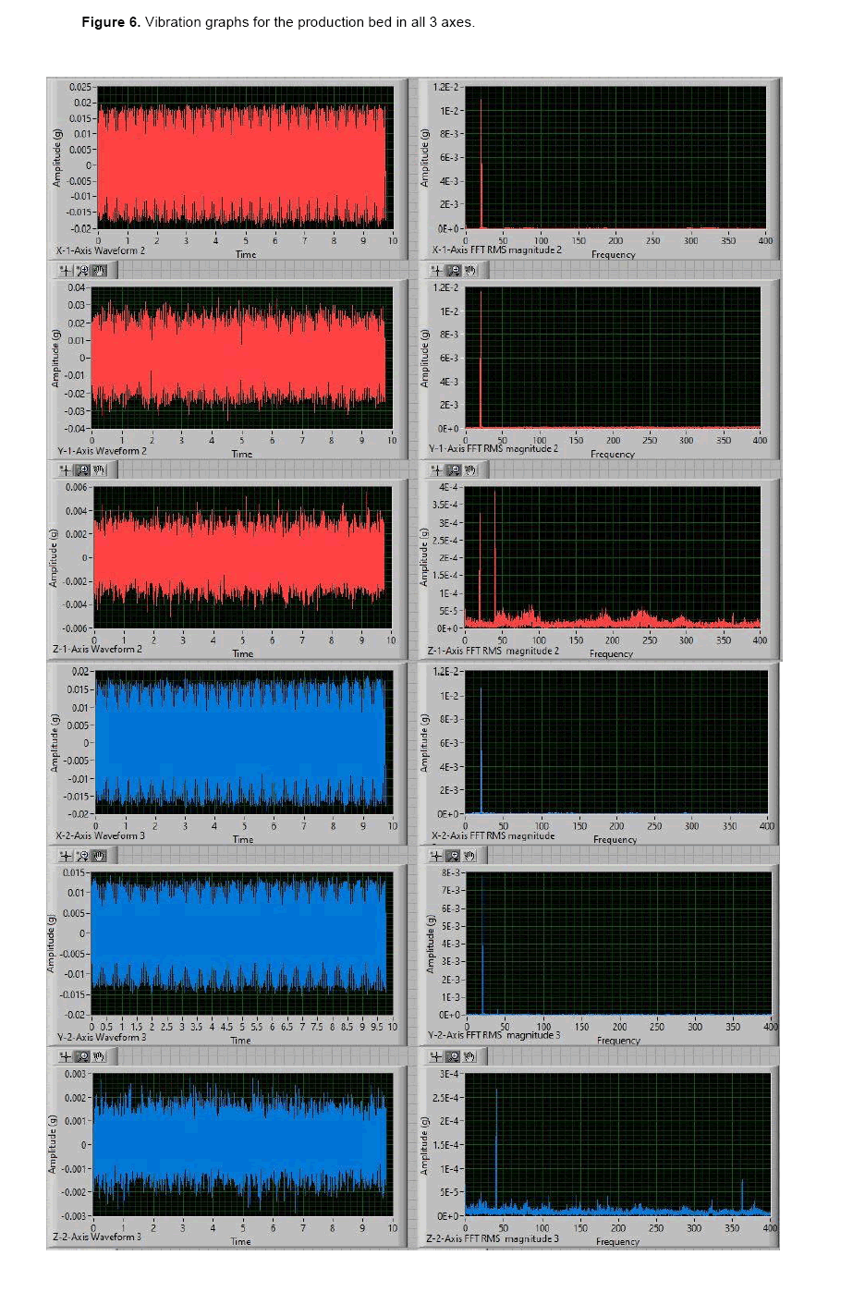The width and height of the screenshot is (853, 1304).
Task: Use zoom magnifier above Z-2-Axis FFT graph
Action: pyautogui.click(x=454, y=1056)
